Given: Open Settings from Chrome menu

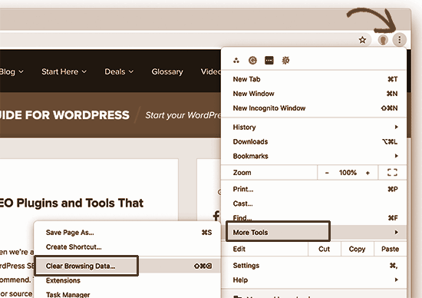Looking at the screenshot, I should pyautogui.click(x=314, y=266).
